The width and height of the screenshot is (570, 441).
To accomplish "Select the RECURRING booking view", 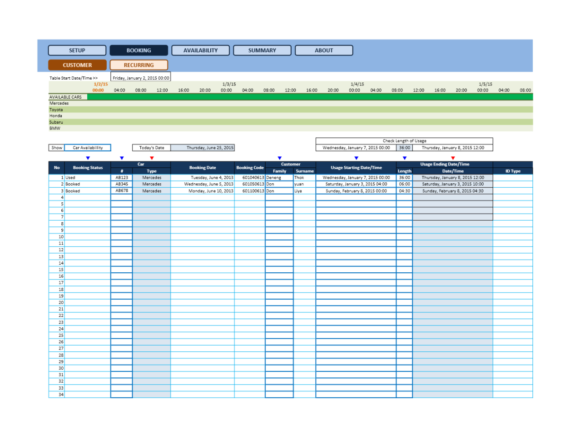I will coord(139,65).
